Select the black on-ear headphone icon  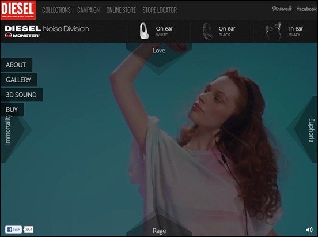(x=207, y=31)
